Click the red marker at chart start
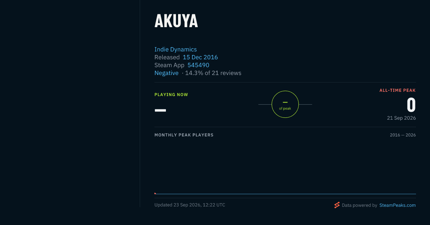The width and height of the screenshot is (430, 225). click(x=155, y=193)
